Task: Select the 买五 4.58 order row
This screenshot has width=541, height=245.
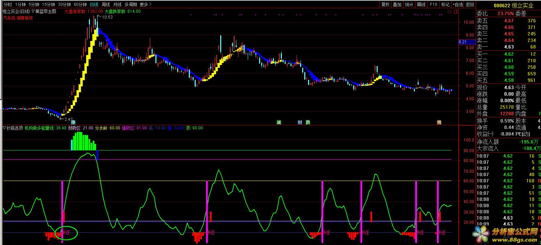Action: [509, 80]
